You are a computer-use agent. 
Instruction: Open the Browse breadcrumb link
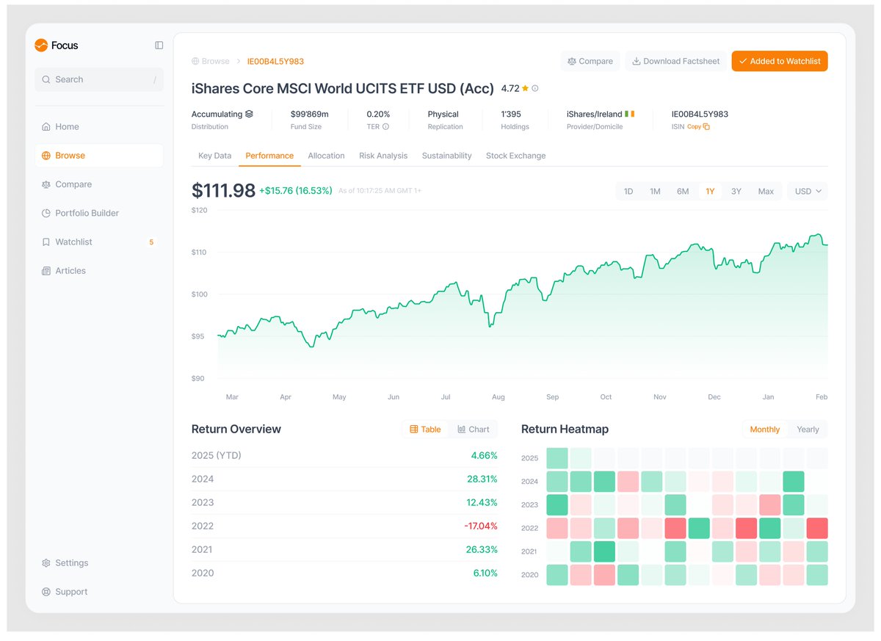(x=211, y=61)
